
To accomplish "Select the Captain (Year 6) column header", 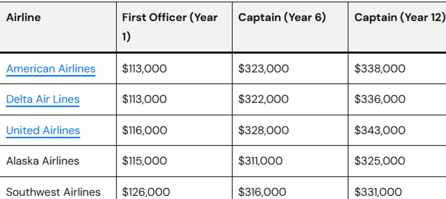I will 282,18.
